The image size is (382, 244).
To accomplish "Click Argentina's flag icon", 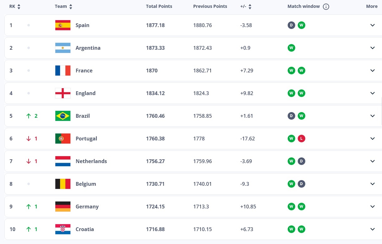I will 63,48.
